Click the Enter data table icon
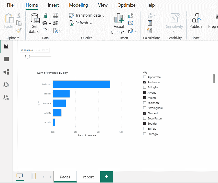This screenshot has width=218, height=183. point(56,15)
